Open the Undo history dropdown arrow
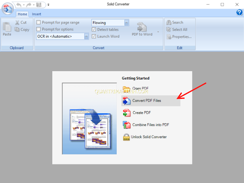Image resolution: width=244 pixels, height=183 pixels. [x=24, y=5]
